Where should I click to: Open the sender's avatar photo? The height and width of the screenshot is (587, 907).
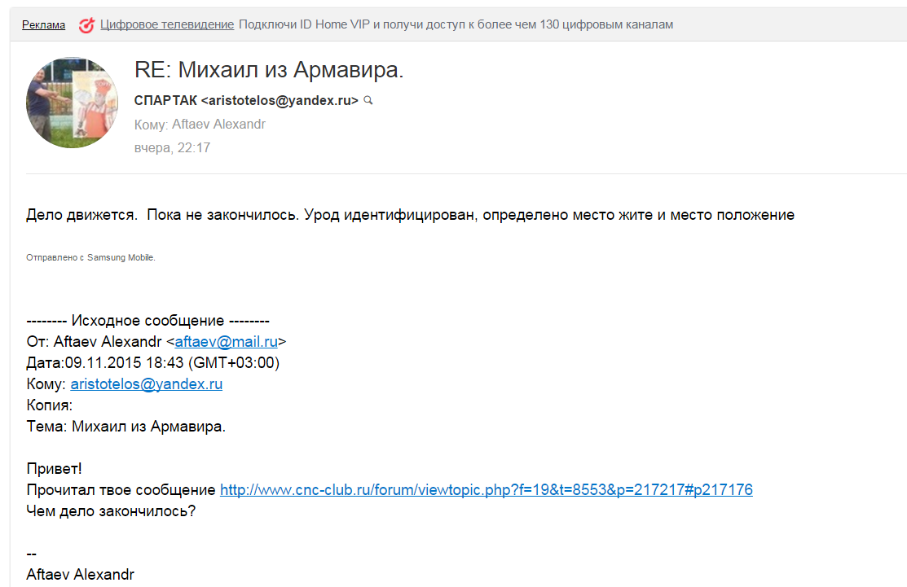[73, 103]
